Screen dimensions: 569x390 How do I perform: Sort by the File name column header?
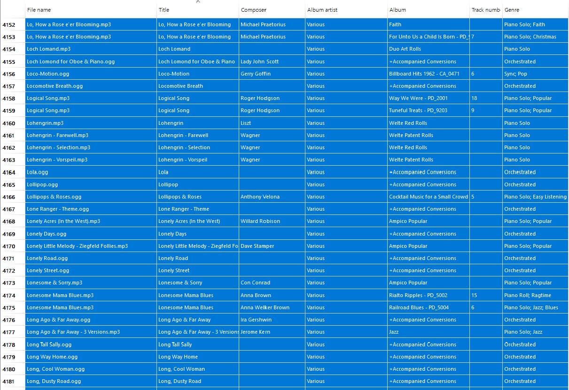click(39, 10)
